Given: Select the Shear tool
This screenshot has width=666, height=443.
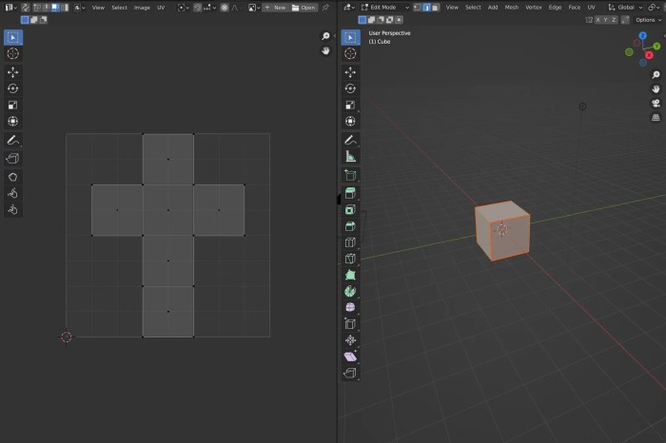Looking at the screenshot, I should pos(350,356).
